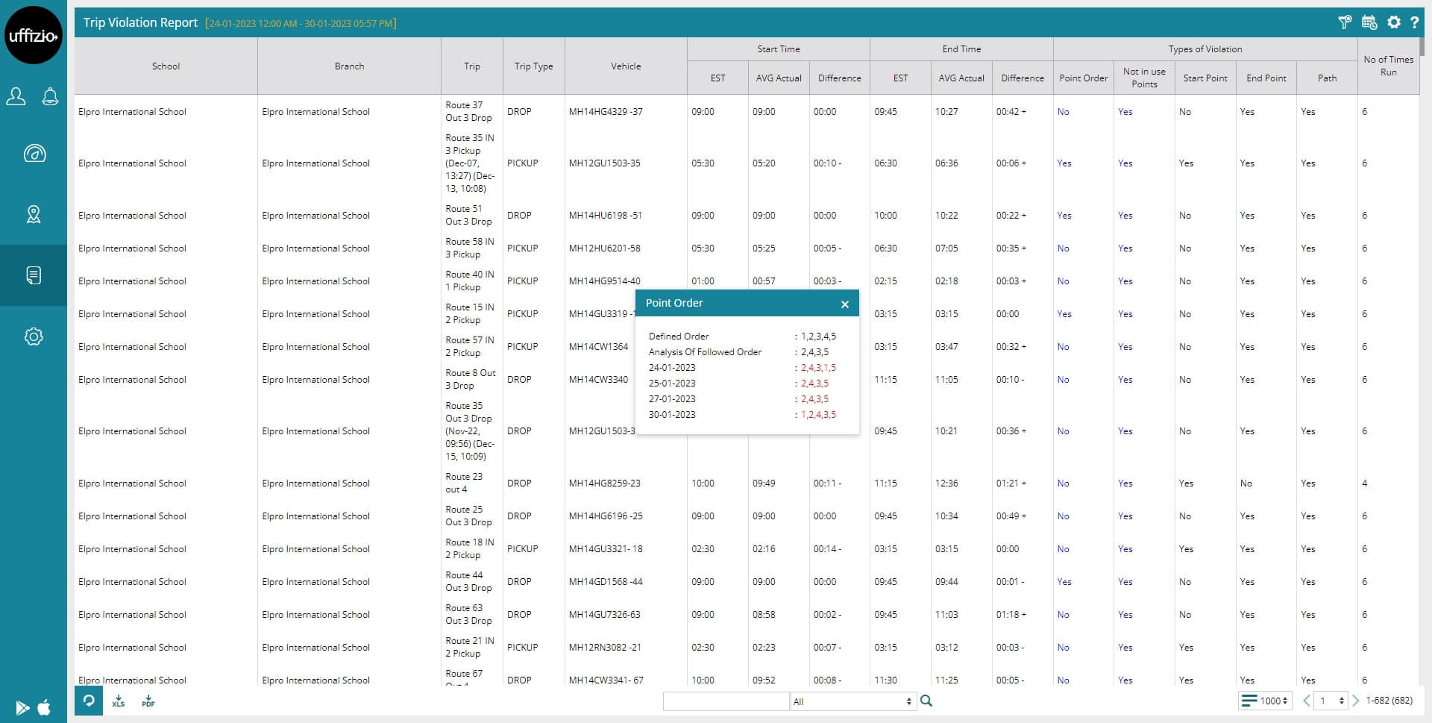
Task: Export the report as XLS
Action: coord(119,701)
